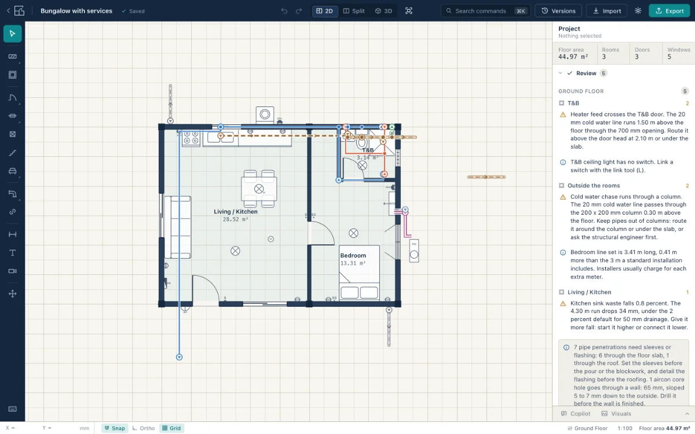Go back using the left chevron
This screenshot has width=695, height=434.
(8, 10)
